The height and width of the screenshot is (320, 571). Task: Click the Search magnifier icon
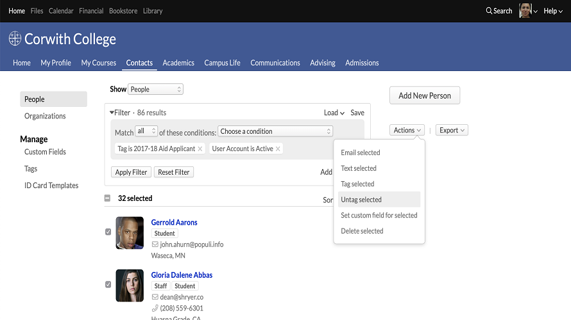pyautogui.click(x=490, y=11)
